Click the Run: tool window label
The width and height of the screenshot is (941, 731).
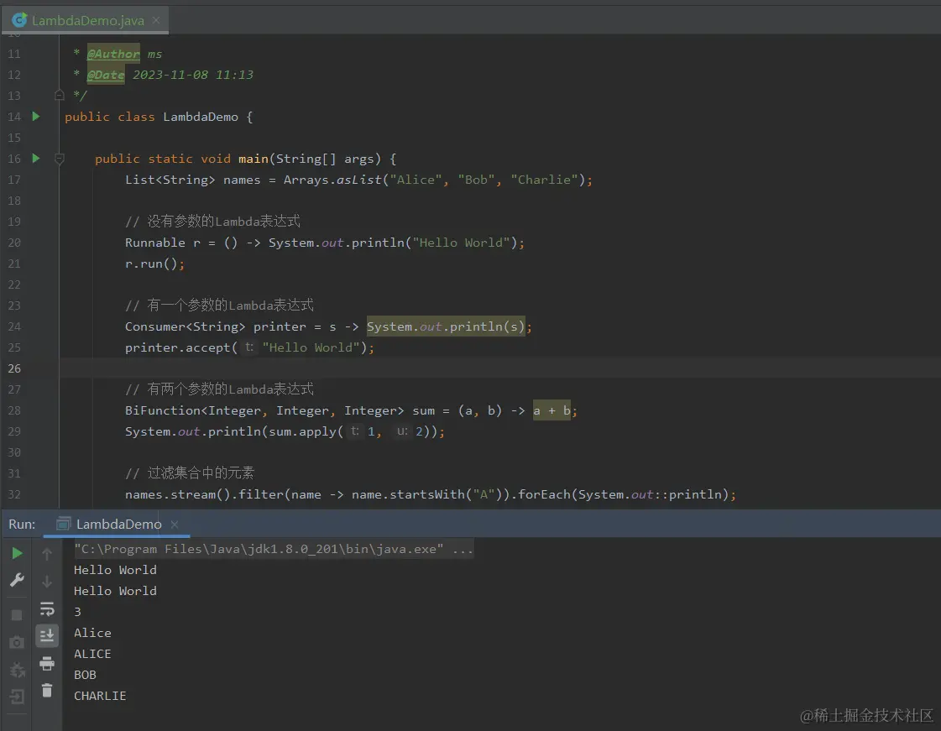click(x=22, y=524)
